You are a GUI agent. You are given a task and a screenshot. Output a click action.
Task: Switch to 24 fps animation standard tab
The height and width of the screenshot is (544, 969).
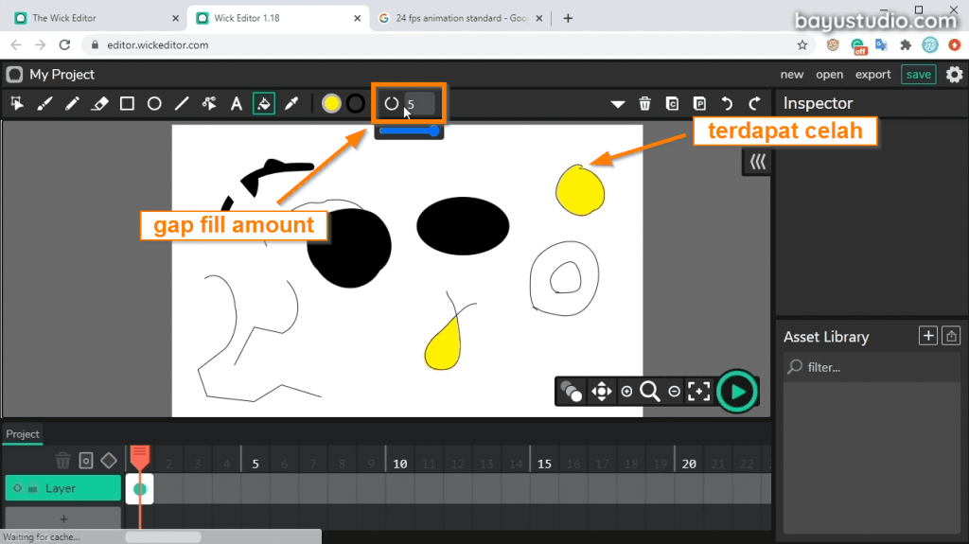click(461, 18)
